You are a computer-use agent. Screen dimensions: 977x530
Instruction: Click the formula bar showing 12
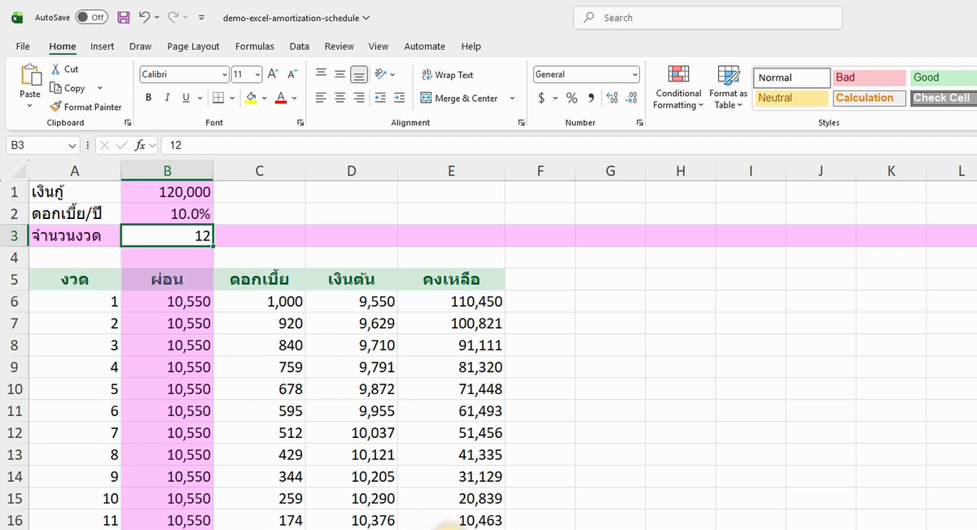click(x=569, y=145)
